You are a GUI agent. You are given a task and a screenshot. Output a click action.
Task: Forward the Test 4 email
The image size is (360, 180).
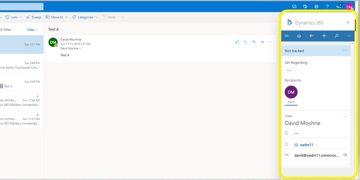coord(262,42)
